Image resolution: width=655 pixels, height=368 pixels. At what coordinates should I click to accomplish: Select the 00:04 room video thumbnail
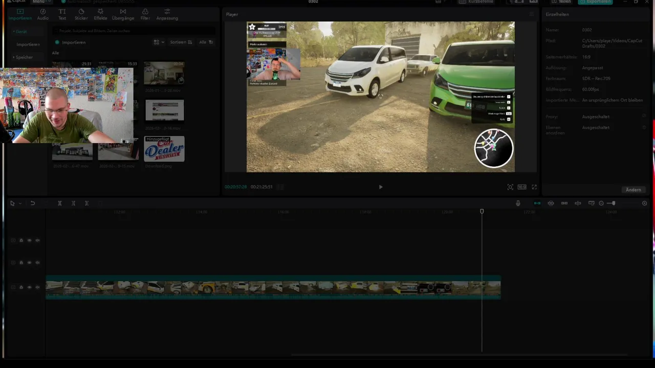[x=164, y=73]
